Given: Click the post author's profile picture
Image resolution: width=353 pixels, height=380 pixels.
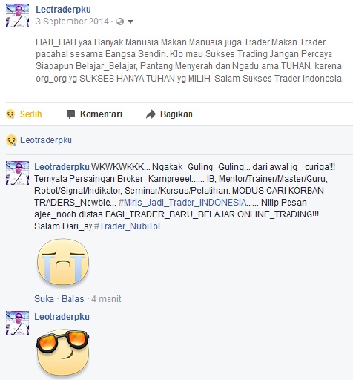Looking at the screenshot, I should 17,16.
